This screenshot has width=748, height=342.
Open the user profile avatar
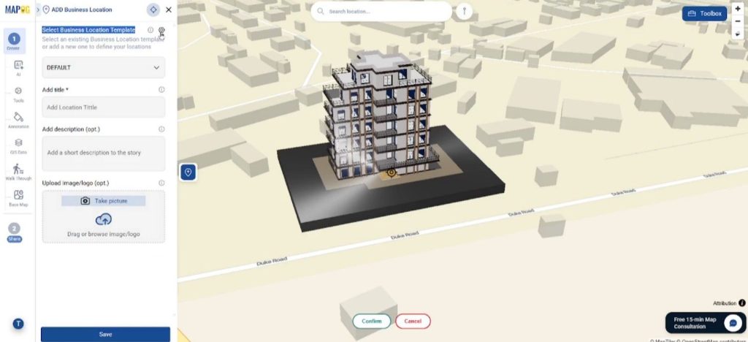(18, 324)
